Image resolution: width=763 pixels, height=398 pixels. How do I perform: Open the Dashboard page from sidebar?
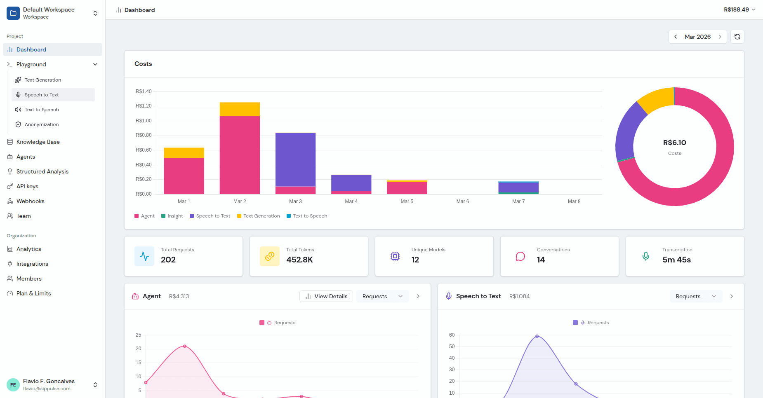coord(52,49)
